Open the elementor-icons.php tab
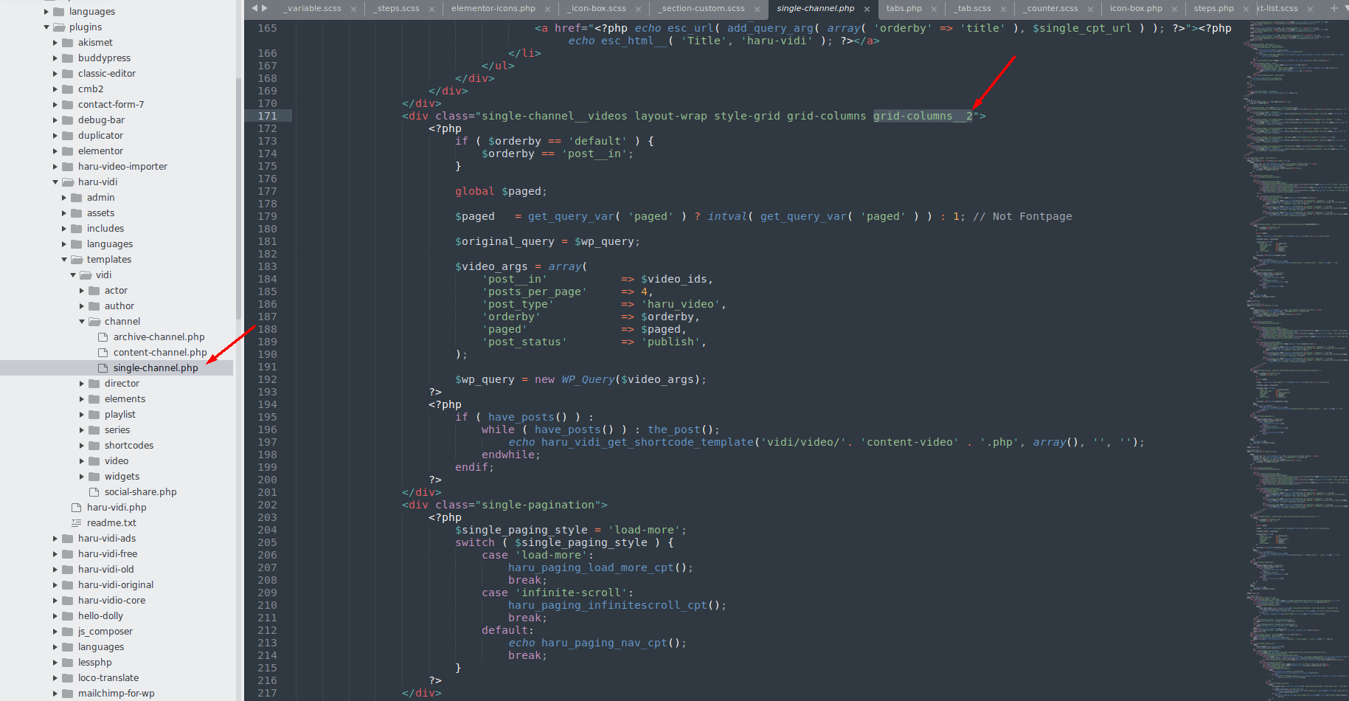 [493, 8]
